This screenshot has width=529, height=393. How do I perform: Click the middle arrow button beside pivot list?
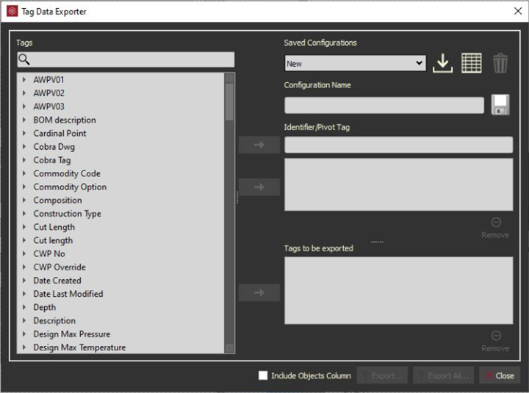click(259, 187)
